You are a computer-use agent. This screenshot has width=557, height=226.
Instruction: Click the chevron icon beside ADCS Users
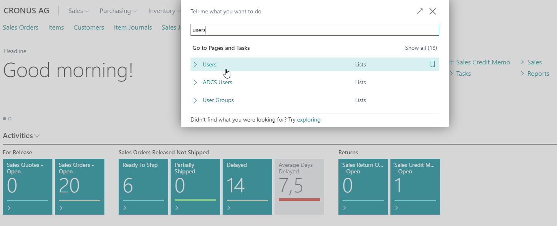[x=195, y=82]
